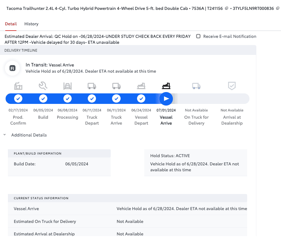Click the play marker on timeline progress bar
Viewport: 281px width, 241px height.
click(x=166, y=99)
